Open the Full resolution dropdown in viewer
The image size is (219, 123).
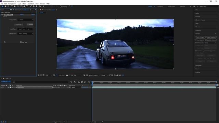coord(78,75)
